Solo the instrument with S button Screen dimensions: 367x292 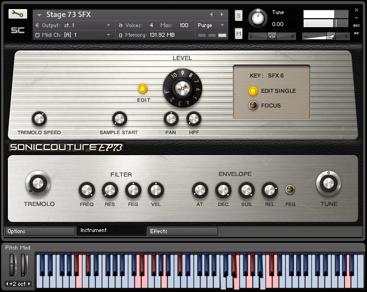click(x=238, y=16)
